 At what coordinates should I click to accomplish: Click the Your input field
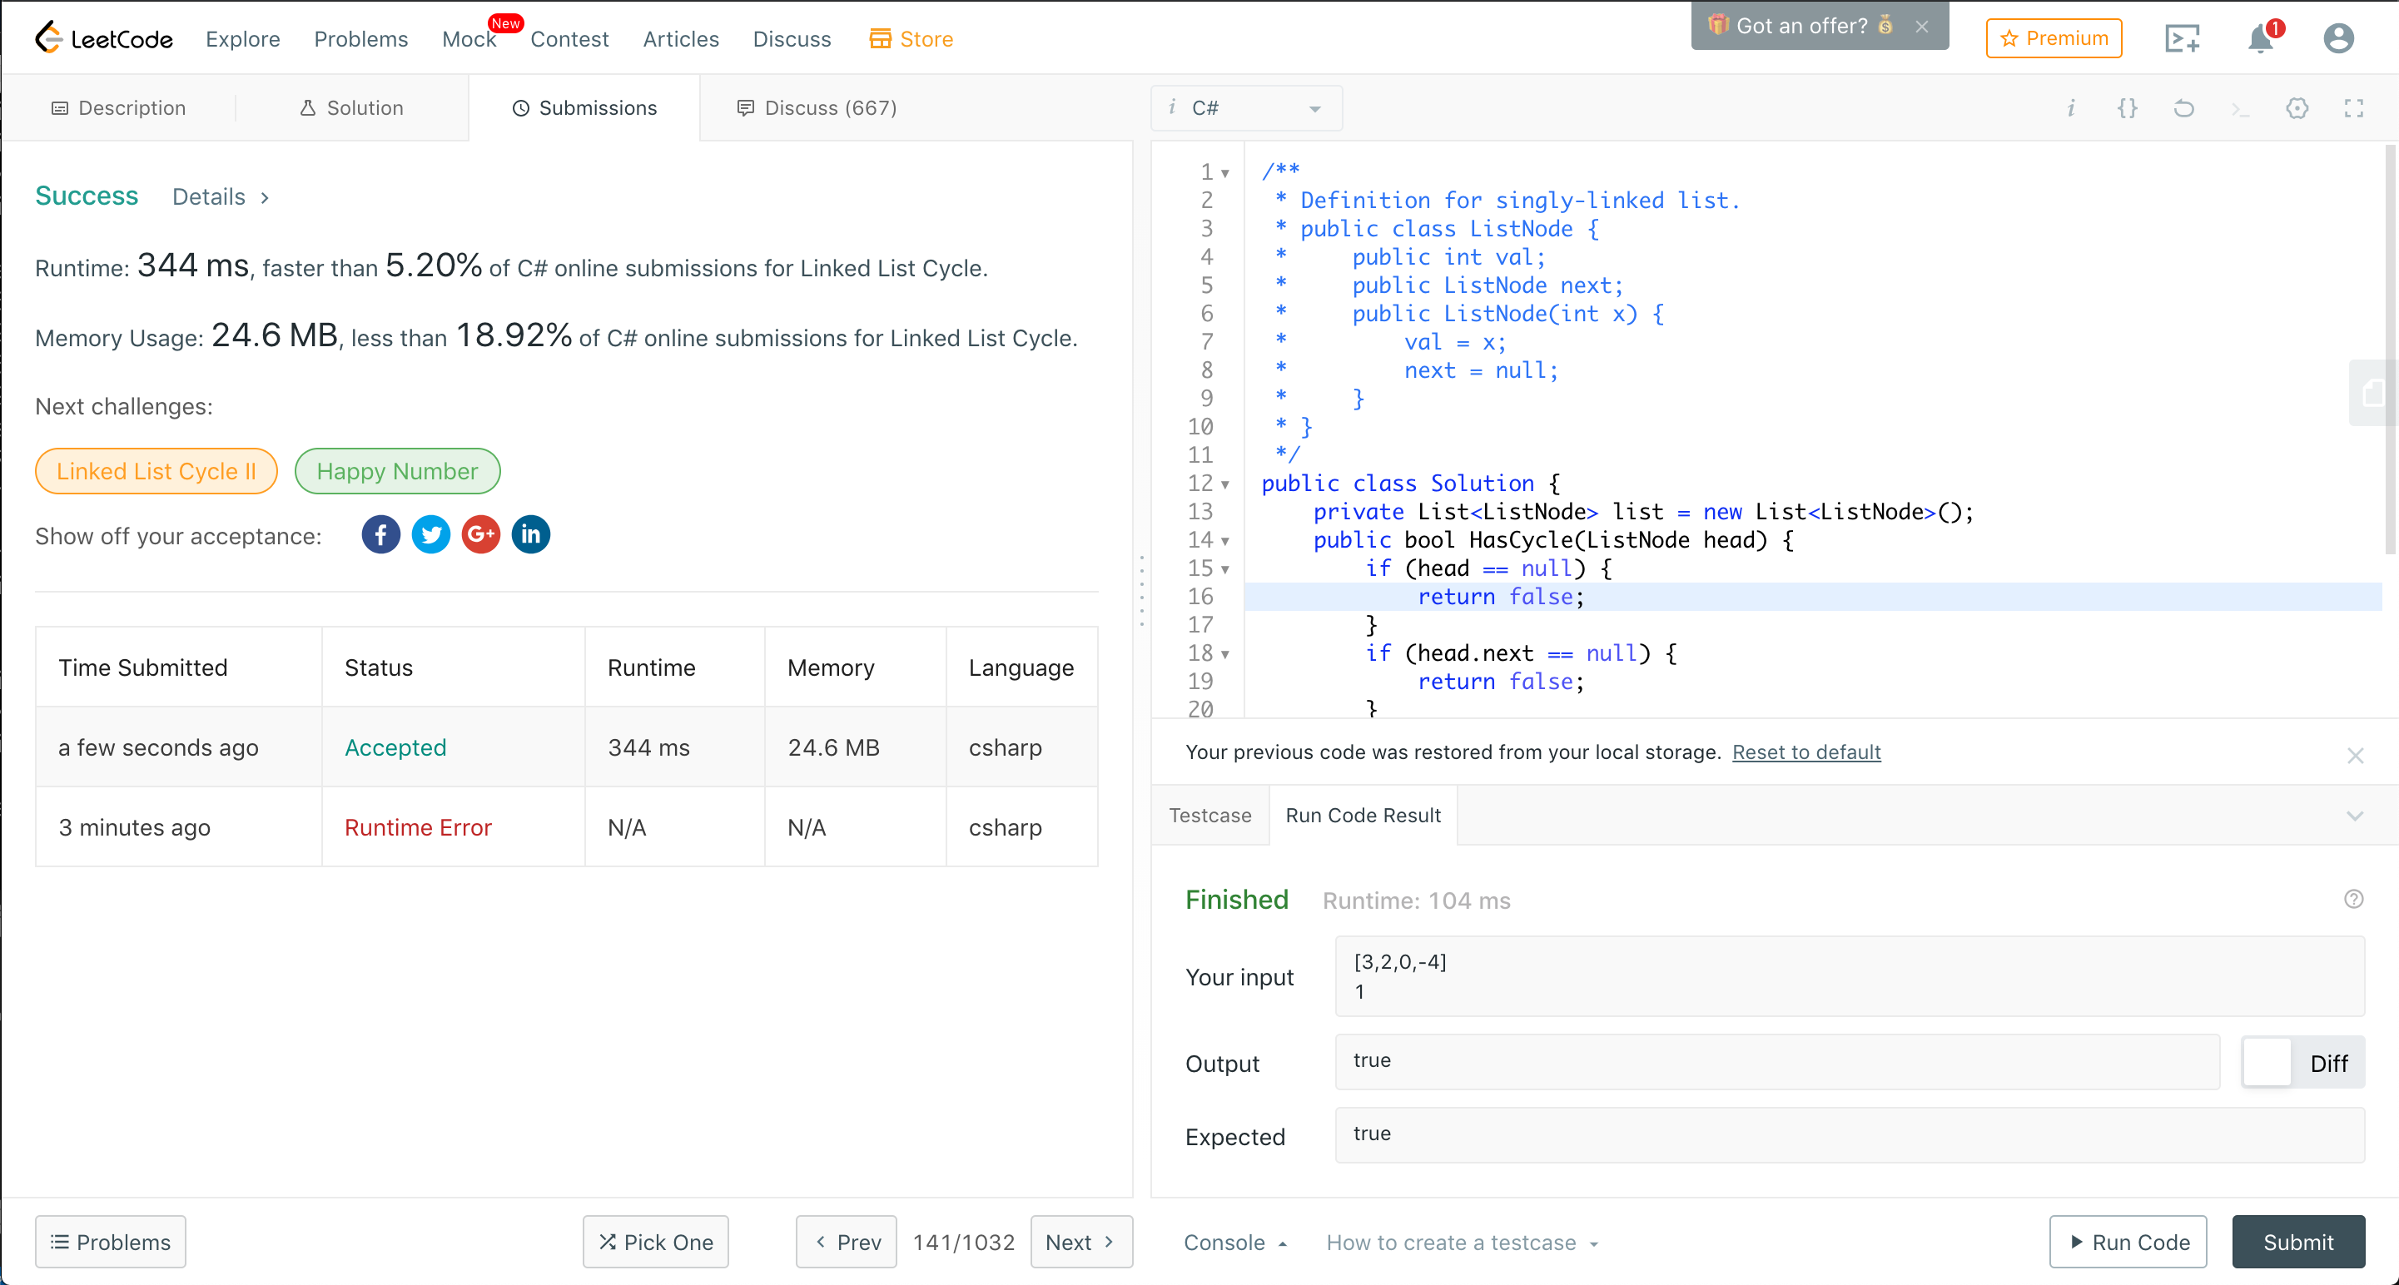(x=1850, y=976)
